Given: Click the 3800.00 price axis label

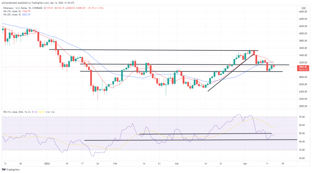Looking at the screenshot, I should 303,41.
